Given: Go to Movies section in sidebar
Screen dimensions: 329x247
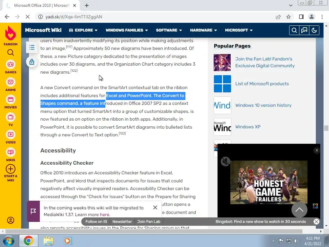Looking at the screenshot, I should tap(11, 102).
